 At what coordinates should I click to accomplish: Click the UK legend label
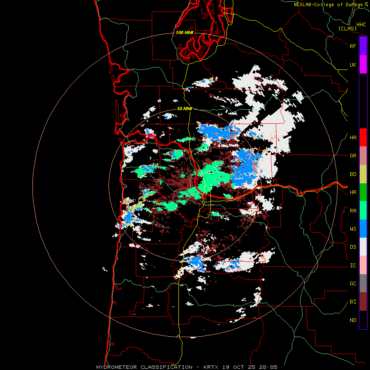353,65
